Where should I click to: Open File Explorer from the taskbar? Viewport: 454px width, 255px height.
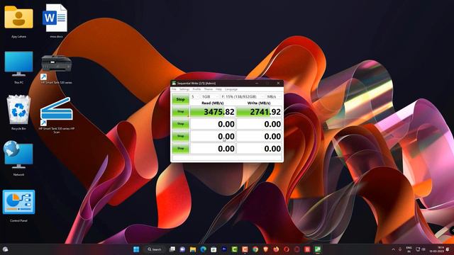coord(193,249)
